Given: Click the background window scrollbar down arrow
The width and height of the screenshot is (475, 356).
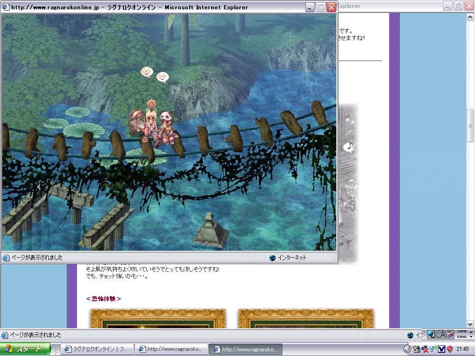Looking at the screenshot, I should (470, 324).
